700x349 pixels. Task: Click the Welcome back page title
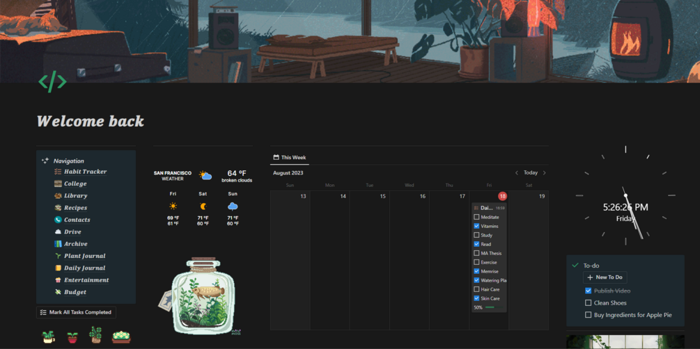90,121
